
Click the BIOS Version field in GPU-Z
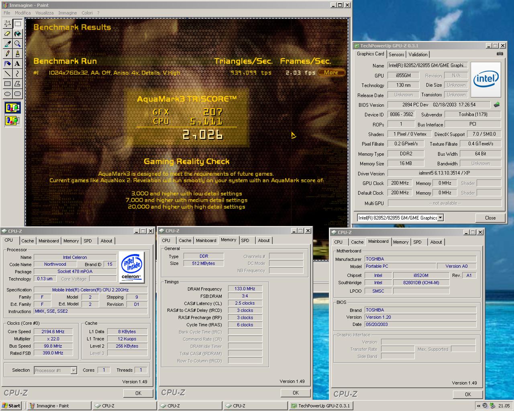pyautogui.click(x=439, y=105)
